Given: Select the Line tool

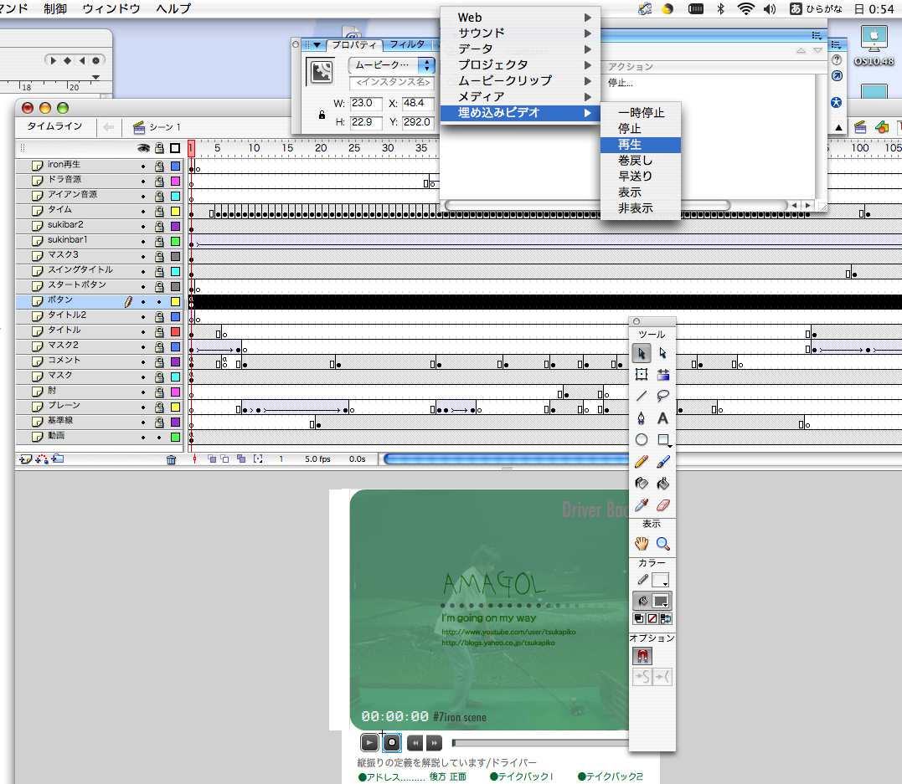Looking at the screenshot, I should coord(642,396).
